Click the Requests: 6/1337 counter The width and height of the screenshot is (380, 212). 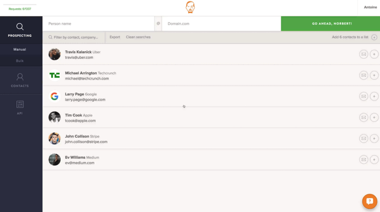click(20, 9)
